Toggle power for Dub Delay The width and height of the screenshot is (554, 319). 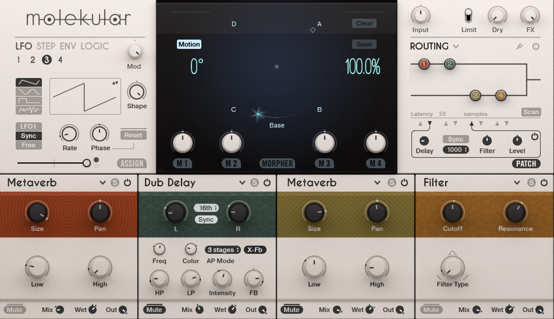[267, 182]
